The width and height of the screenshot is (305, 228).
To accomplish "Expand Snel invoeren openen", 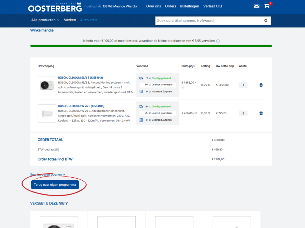I will pyautogui.click(x=48, y=175).
